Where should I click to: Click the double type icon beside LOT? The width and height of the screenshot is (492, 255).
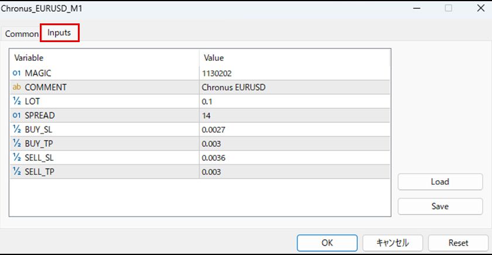[16, 101]
